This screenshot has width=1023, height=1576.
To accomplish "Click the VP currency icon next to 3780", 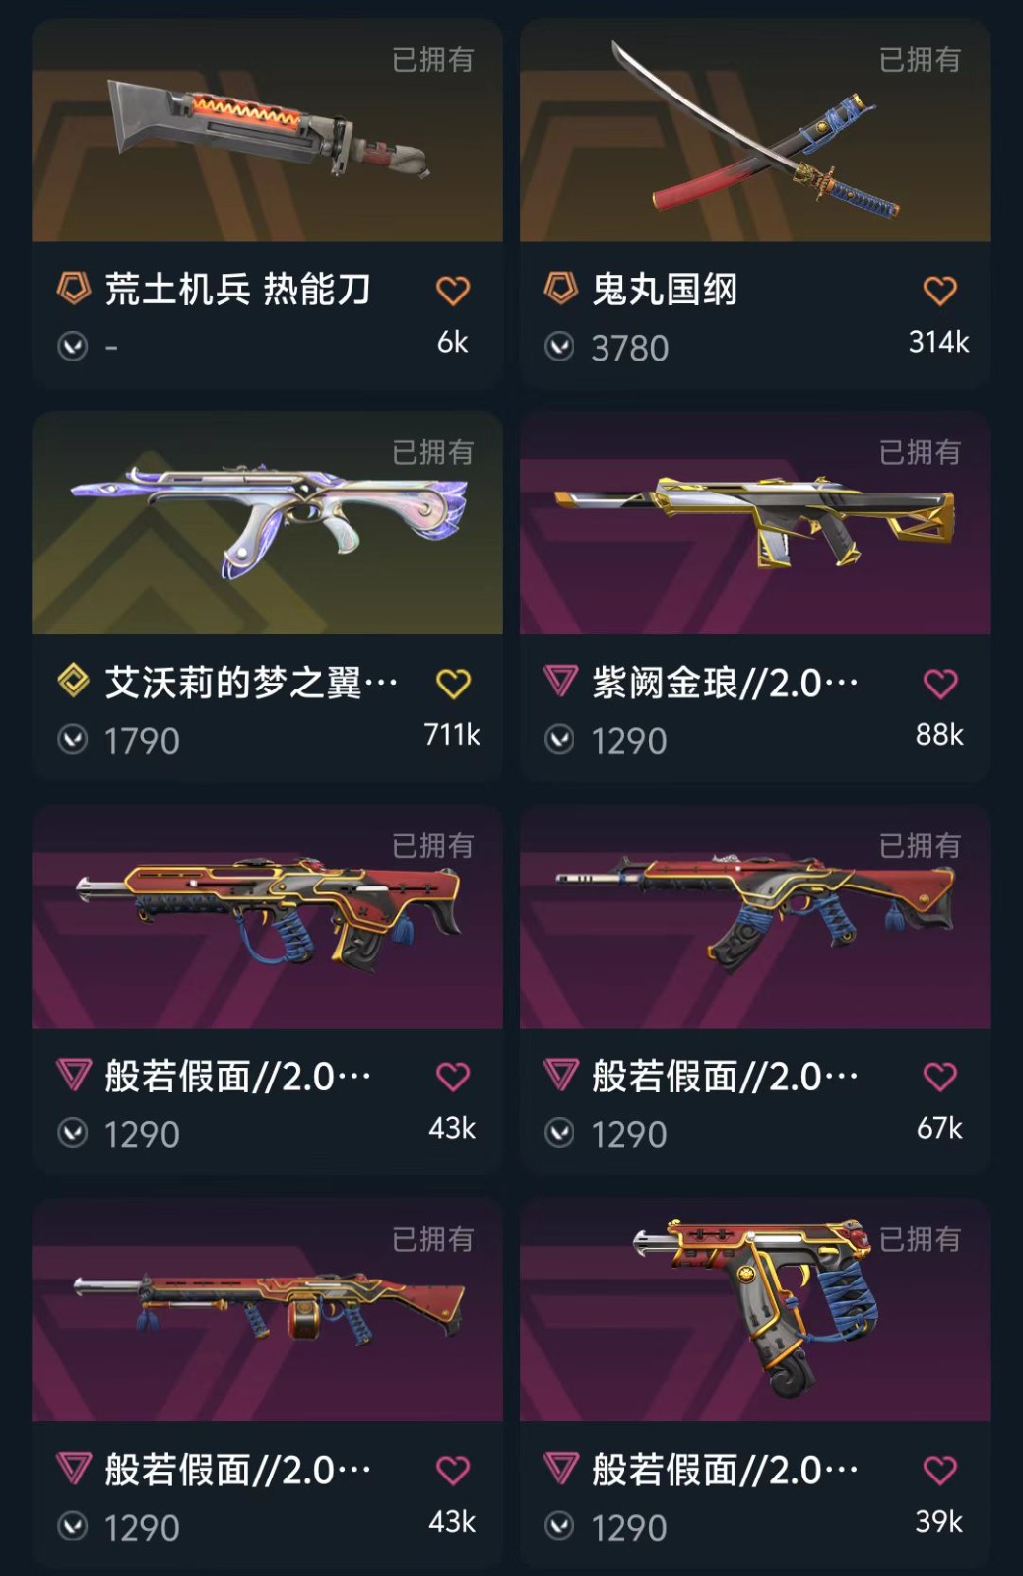I will [x=560, y=347].
